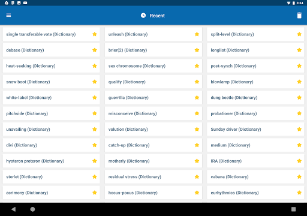
Task: Open 'sex chromosome (Dictionary)' entry
Action: pyautogui.click(x=153, y=66)
